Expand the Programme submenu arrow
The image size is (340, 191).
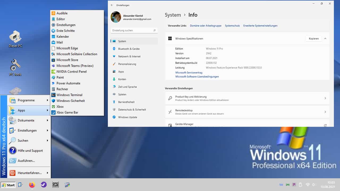coord(48,100)
